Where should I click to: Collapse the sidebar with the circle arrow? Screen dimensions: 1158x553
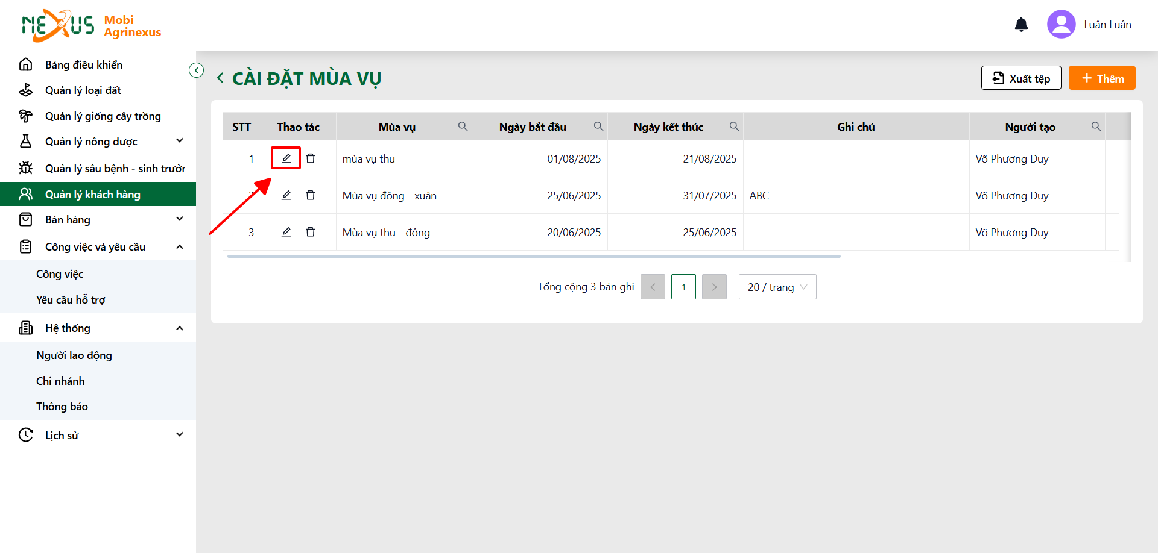click(196, 70)
